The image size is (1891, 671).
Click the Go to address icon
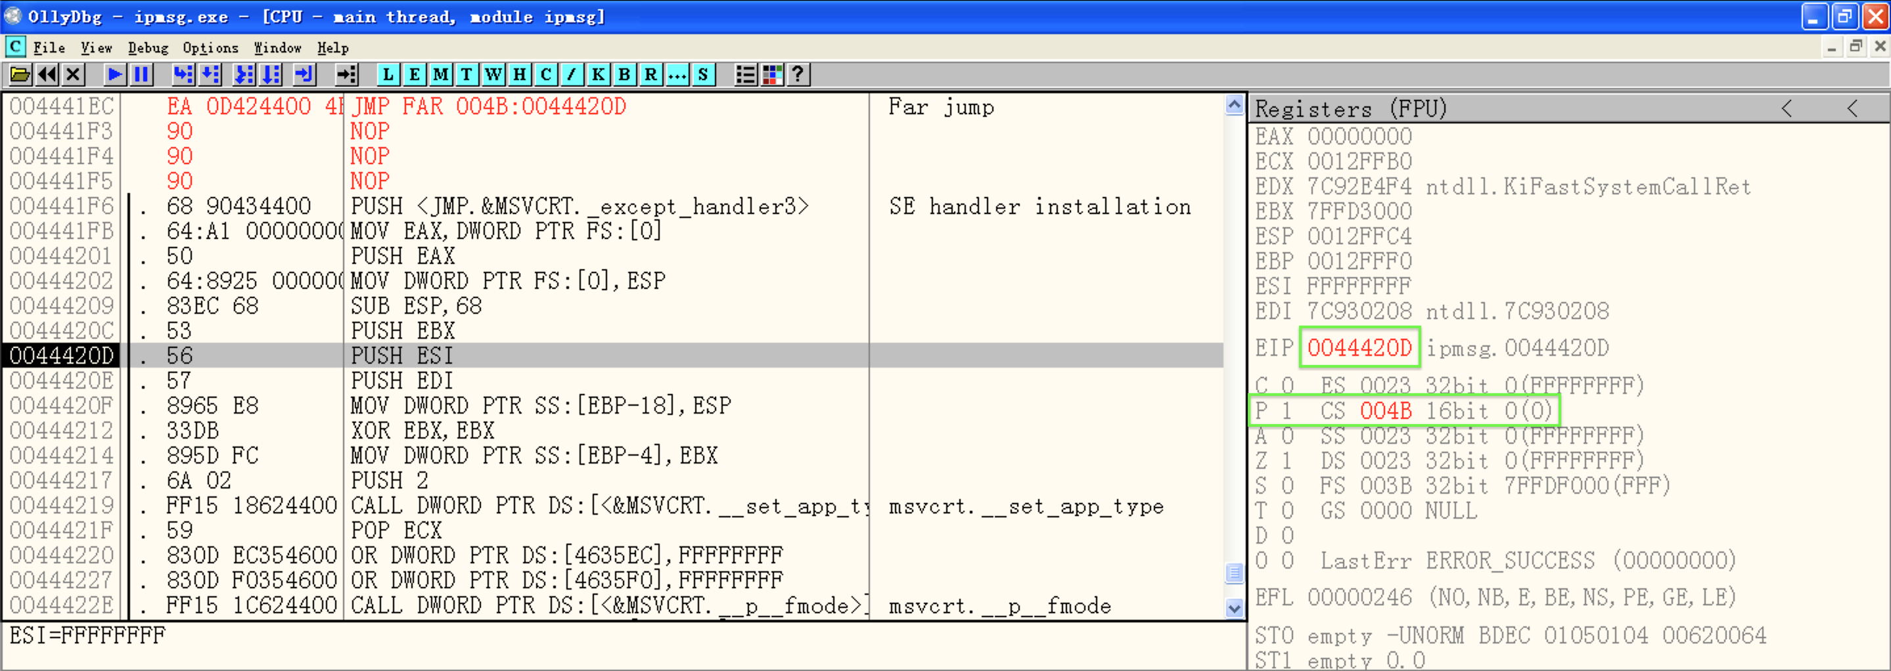pyautogui.click(x=346, y=74)
